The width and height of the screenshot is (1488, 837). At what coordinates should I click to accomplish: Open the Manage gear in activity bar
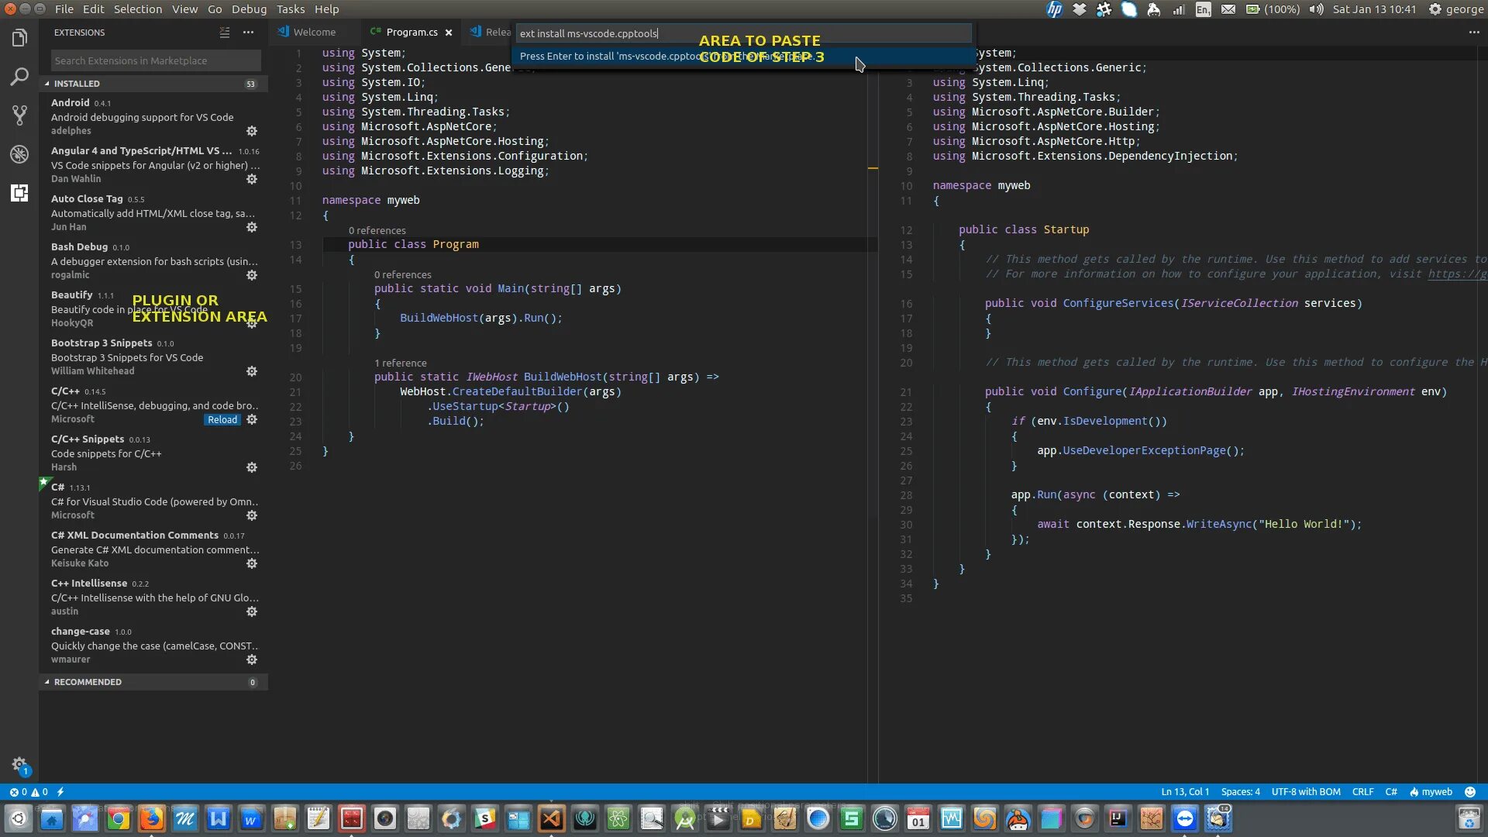tap(19, 764)
